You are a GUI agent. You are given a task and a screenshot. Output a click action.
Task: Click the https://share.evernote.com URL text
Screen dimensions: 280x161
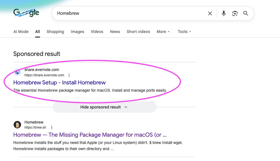(44, 75)
